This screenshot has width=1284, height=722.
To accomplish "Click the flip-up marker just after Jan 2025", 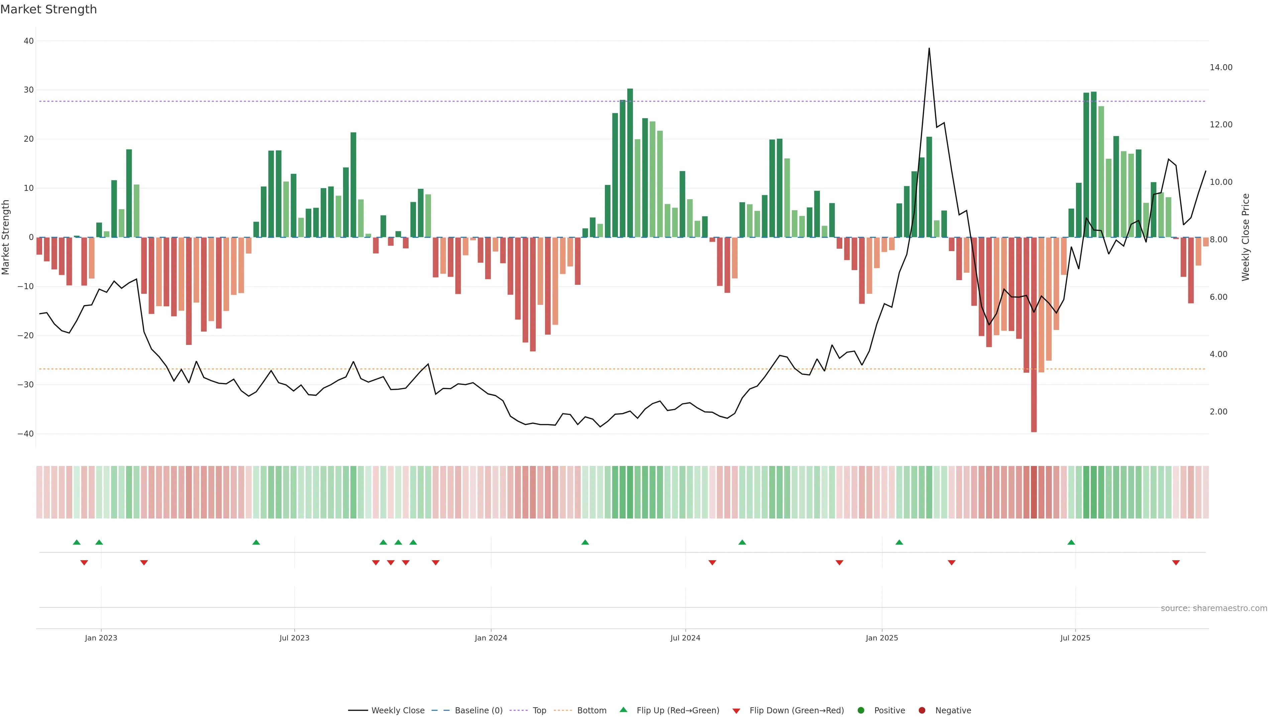I will (x=899, y=542).
